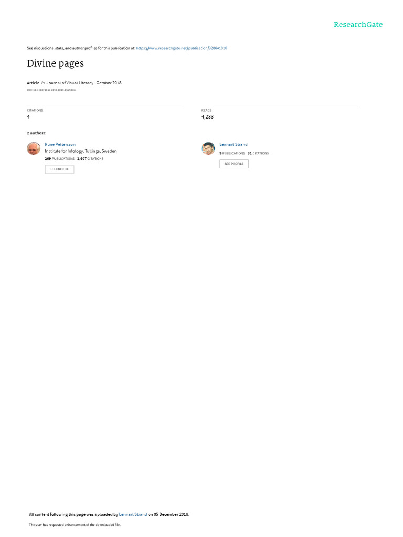This screenshot has width=403, height=537.
Task: Click the 31 citations stat
Action: pos(258,154)
